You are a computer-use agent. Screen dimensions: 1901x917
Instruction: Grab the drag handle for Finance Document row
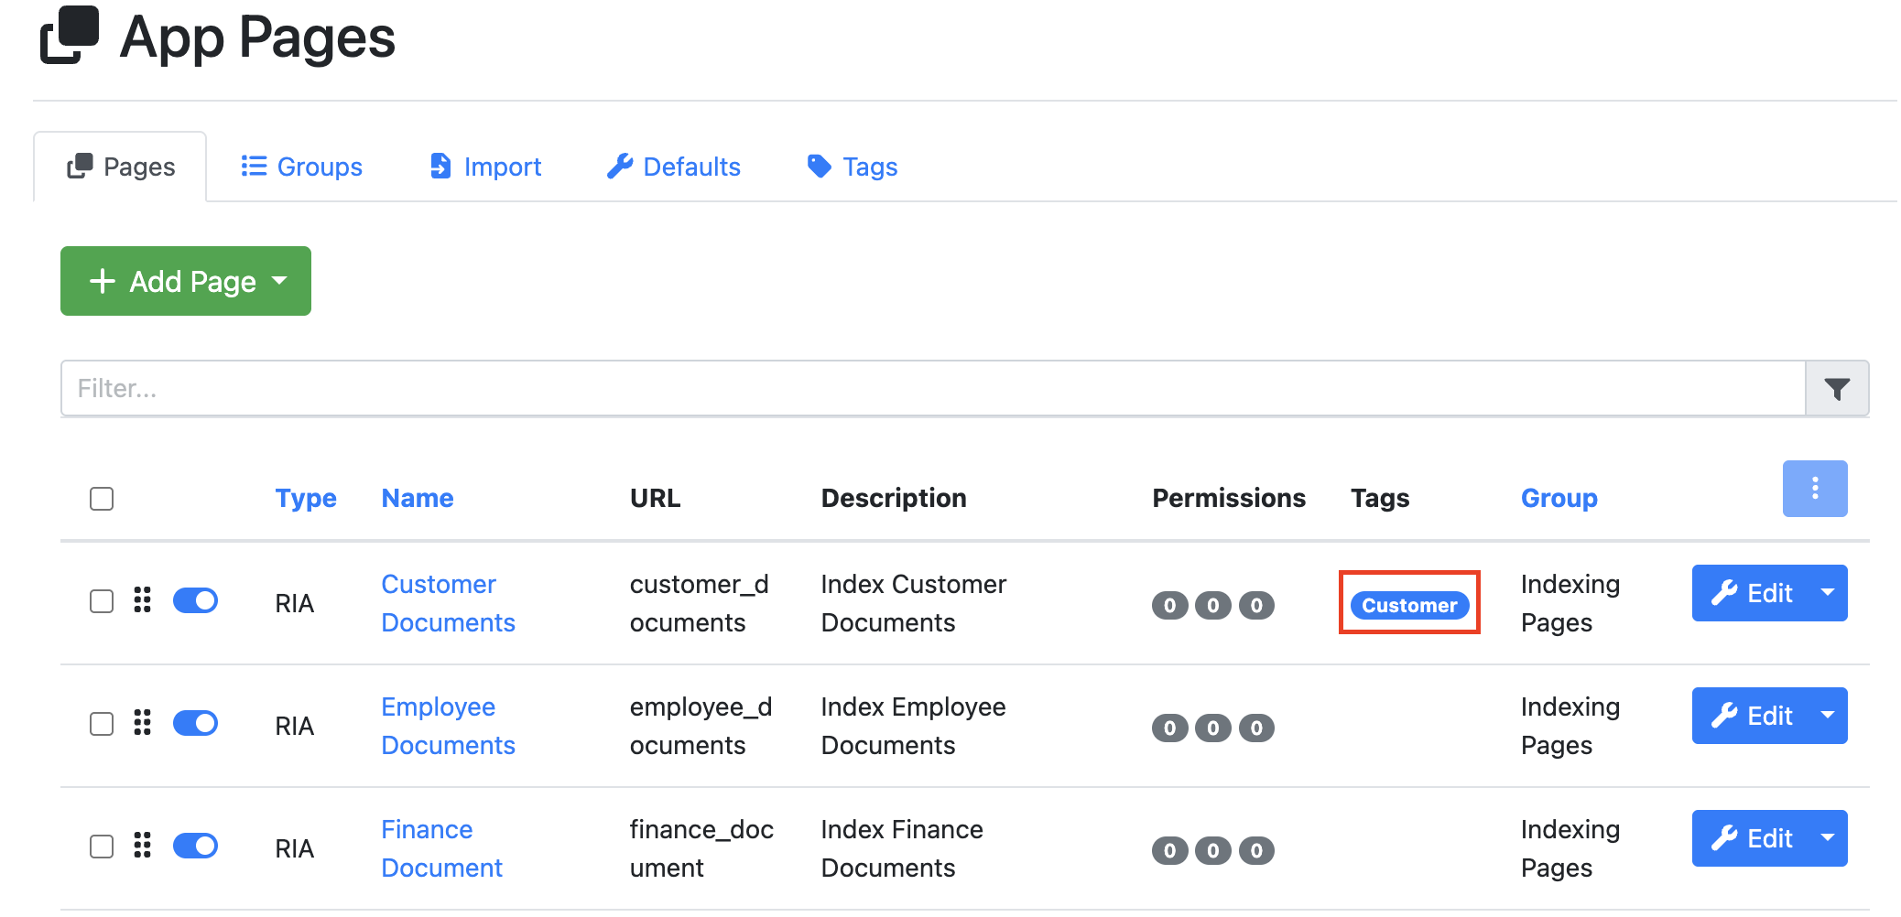[x=142, y=846]
